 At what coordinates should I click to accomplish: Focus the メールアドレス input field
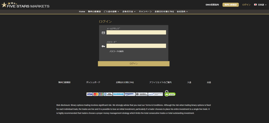(x=136, y=32)
